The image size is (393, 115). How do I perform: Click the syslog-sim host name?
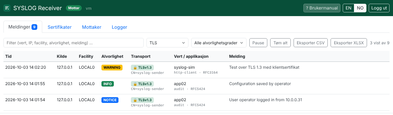[x=184, y=67]
